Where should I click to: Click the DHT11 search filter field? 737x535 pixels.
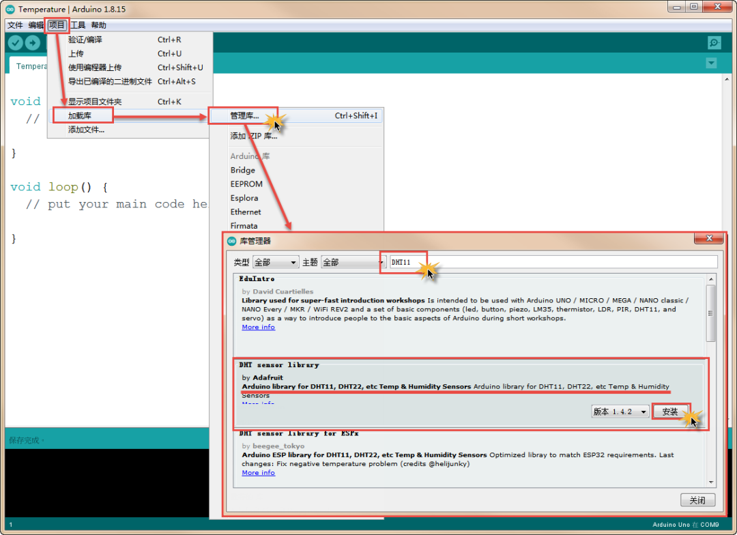(x=553, y=262)
